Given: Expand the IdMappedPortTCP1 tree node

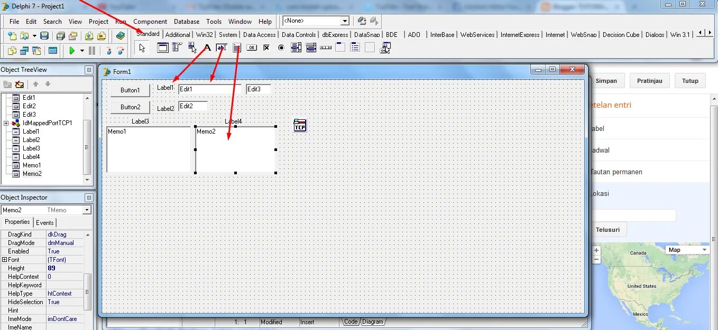Looking at the screenshot, I should tap(6, 123).
